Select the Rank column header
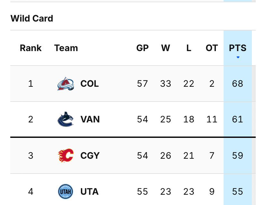 pos(31,48)
